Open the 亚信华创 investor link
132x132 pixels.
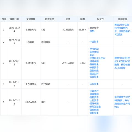tap(94, 52)
